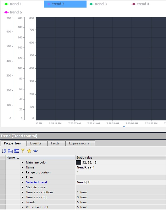Image resolution: width=166 pixels, height=210 pixels.
Task: Show favorites with the star icon
Action: pyautogui.click(x=29, y=151)
